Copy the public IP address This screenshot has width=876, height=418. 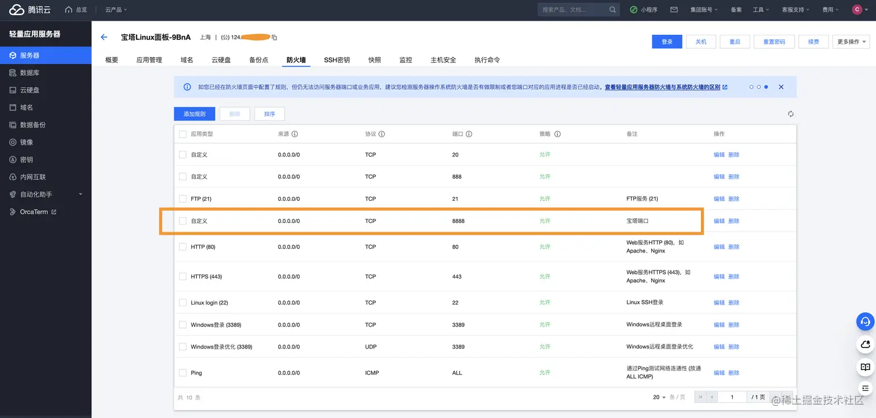pos(275,38)
